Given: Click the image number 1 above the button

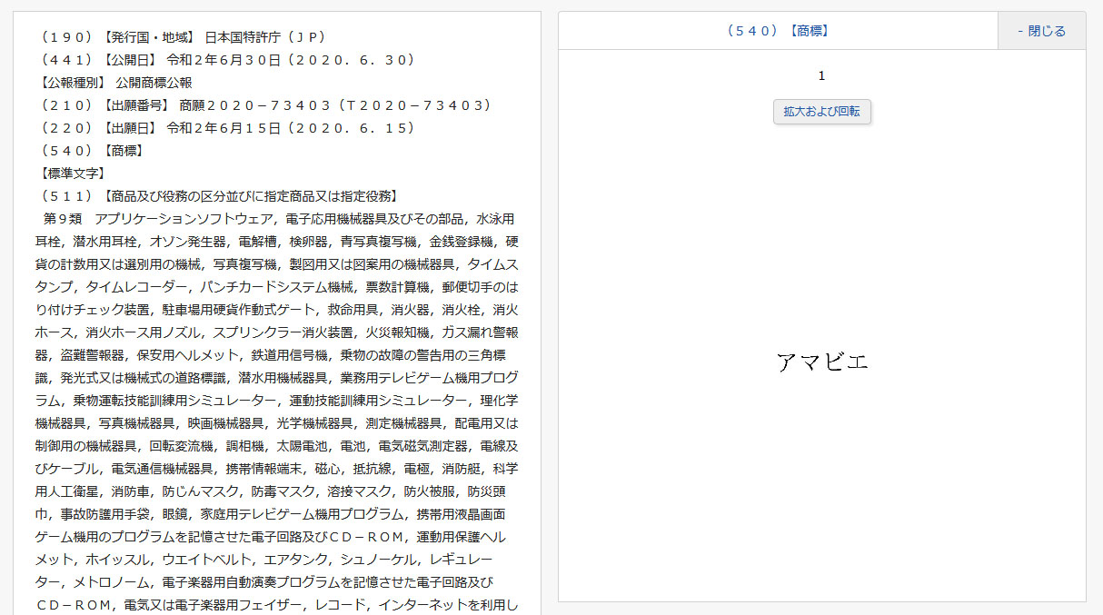Looking at the screenshot, I should tap(821, 75).
